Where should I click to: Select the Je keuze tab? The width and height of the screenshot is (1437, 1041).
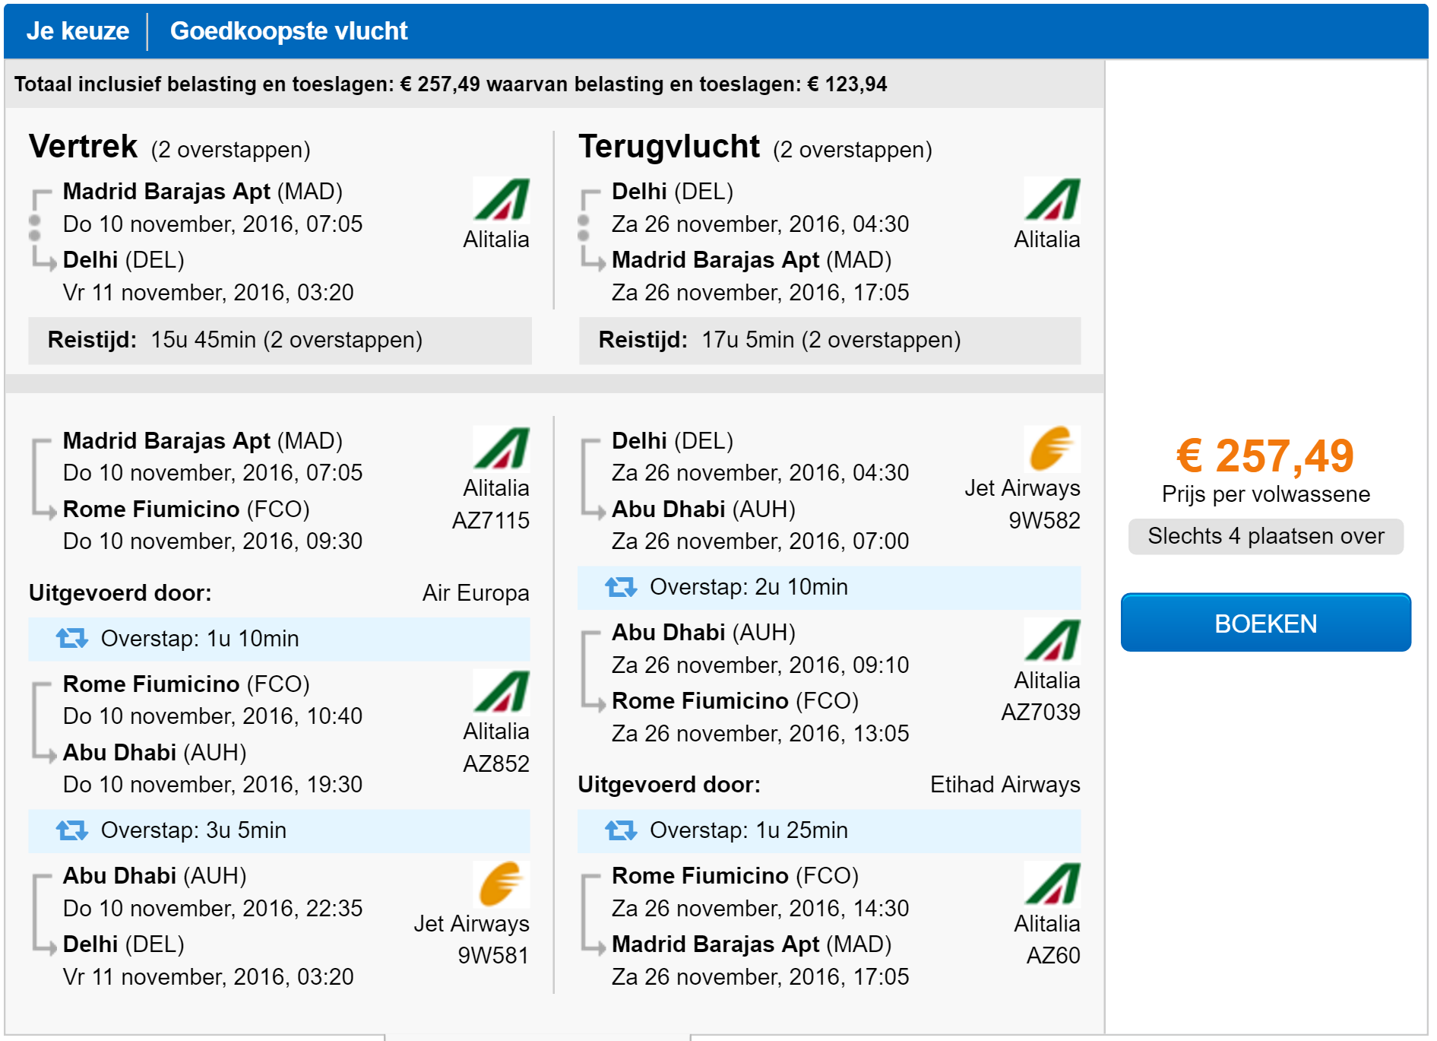[x=78, y=31]
